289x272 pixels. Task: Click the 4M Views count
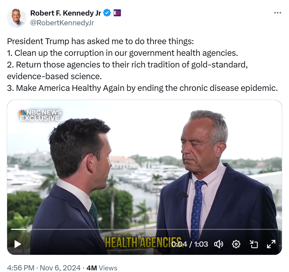pos(102,268)
